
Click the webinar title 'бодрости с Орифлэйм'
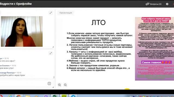[16, 4]
